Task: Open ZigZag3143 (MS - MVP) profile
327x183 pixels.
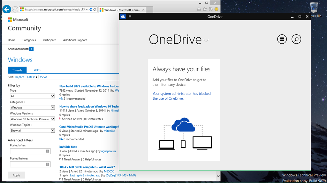Action: coord(121,175)
